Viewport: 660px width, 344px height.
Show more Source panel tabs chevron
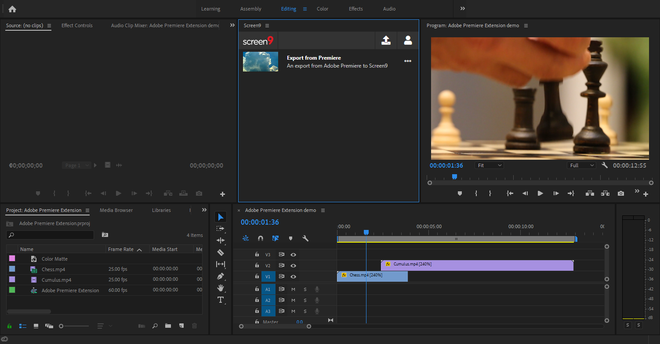pyautogui.click(x=232, y=25)
